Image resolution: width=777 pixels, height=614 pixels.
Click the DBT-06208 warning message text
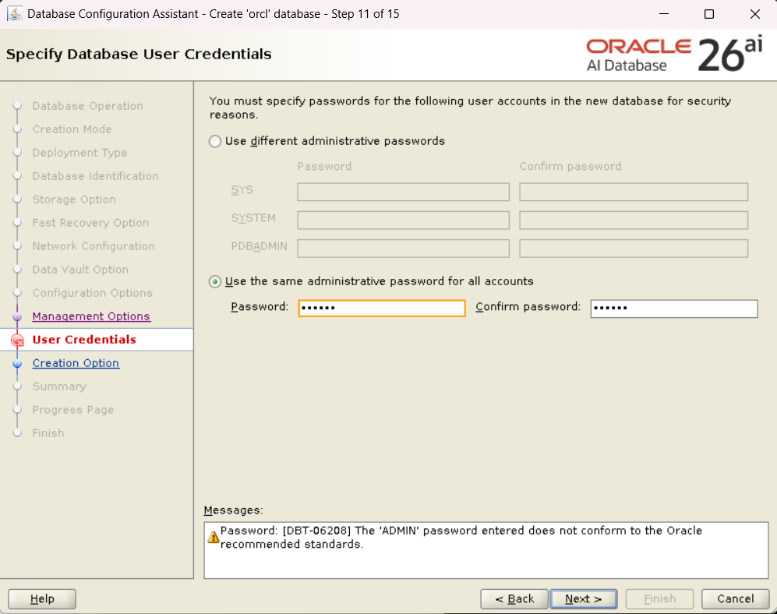(x=461, y=538)
